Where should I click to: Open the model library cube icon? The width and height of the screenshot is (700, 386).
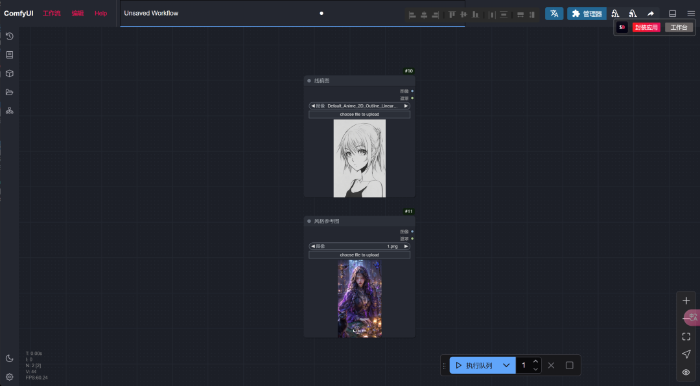tap(9, 74)
